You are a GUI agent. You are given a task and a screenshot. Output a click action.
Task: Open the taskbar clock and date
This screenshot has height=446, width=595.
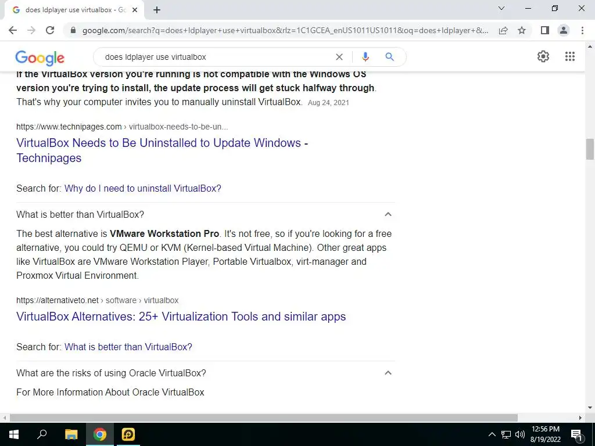point(545,434)
